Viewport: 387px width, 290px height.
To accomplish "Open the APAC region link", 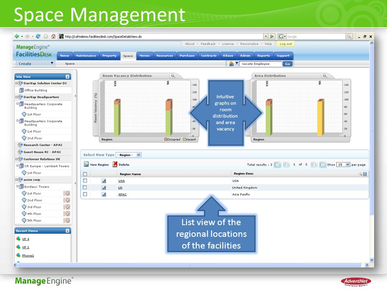I will pyautogui.click(x=123, y=195).
